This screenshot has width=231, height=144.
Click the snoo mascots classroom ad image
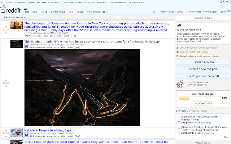179,84
